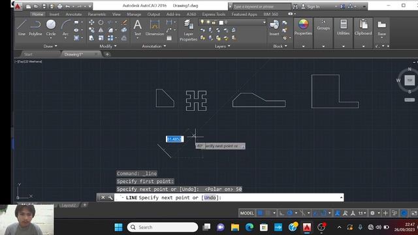The height and width of the screenshot is (235, 418).
Task: Toggle hardware acceleration in status bar
Action: [404, 213]
